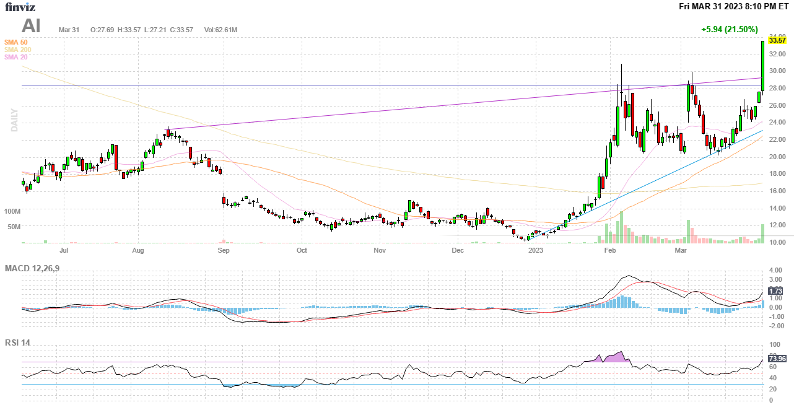
Task: Click the Vol:62.61M volume readout
Action: pyautogui.click(x=220, y=30)
